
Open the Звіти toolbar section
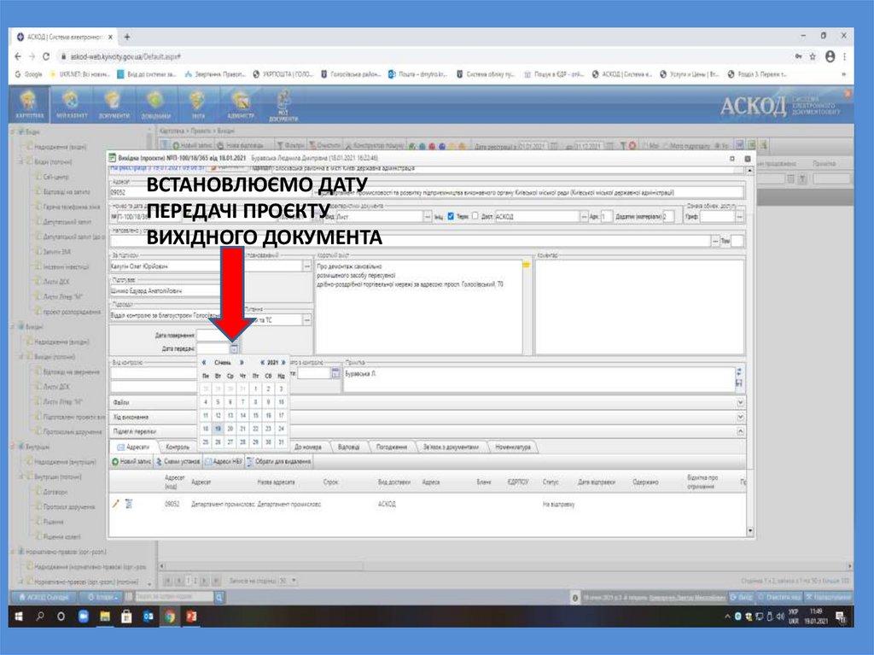(x=198, y=105)
